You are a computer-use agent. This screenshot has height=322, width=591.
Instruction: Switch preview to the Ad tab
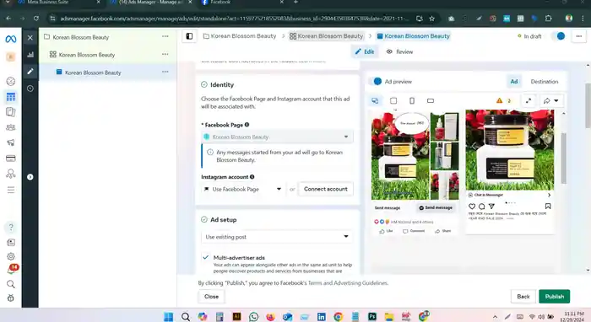(x=513, y=82)
